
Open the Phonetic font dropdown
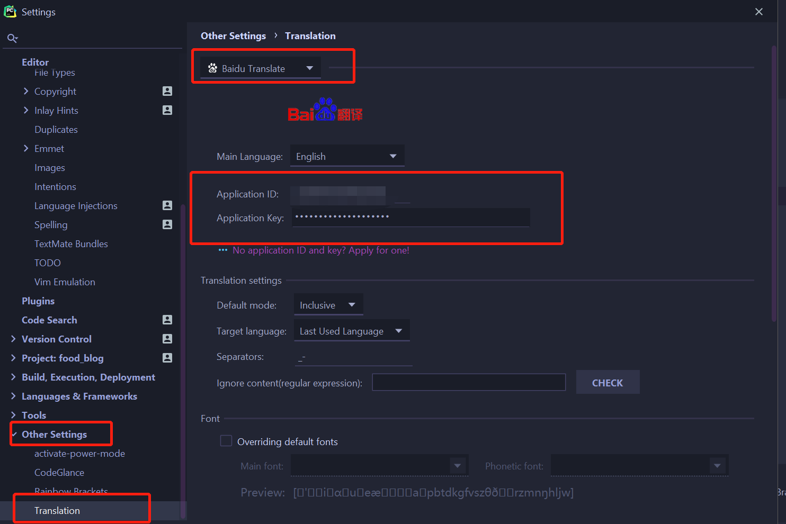point(640,466)
